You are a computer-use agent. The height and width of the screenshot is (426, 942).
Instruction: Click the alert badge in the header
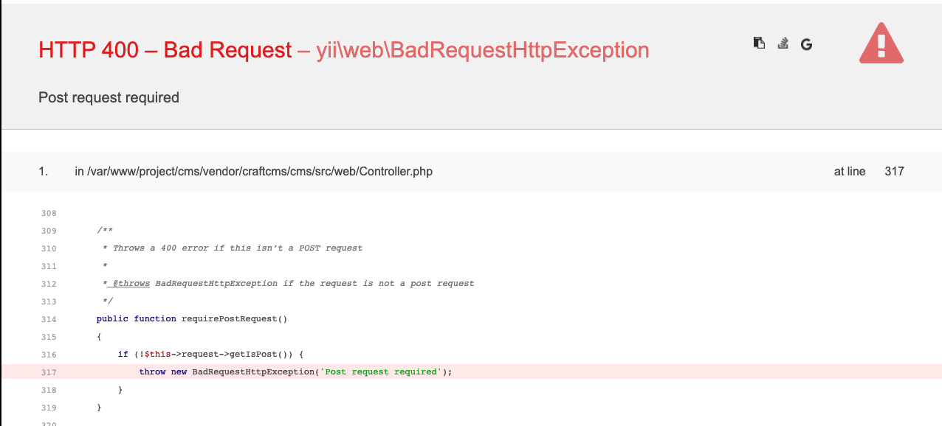click(881, 44)
